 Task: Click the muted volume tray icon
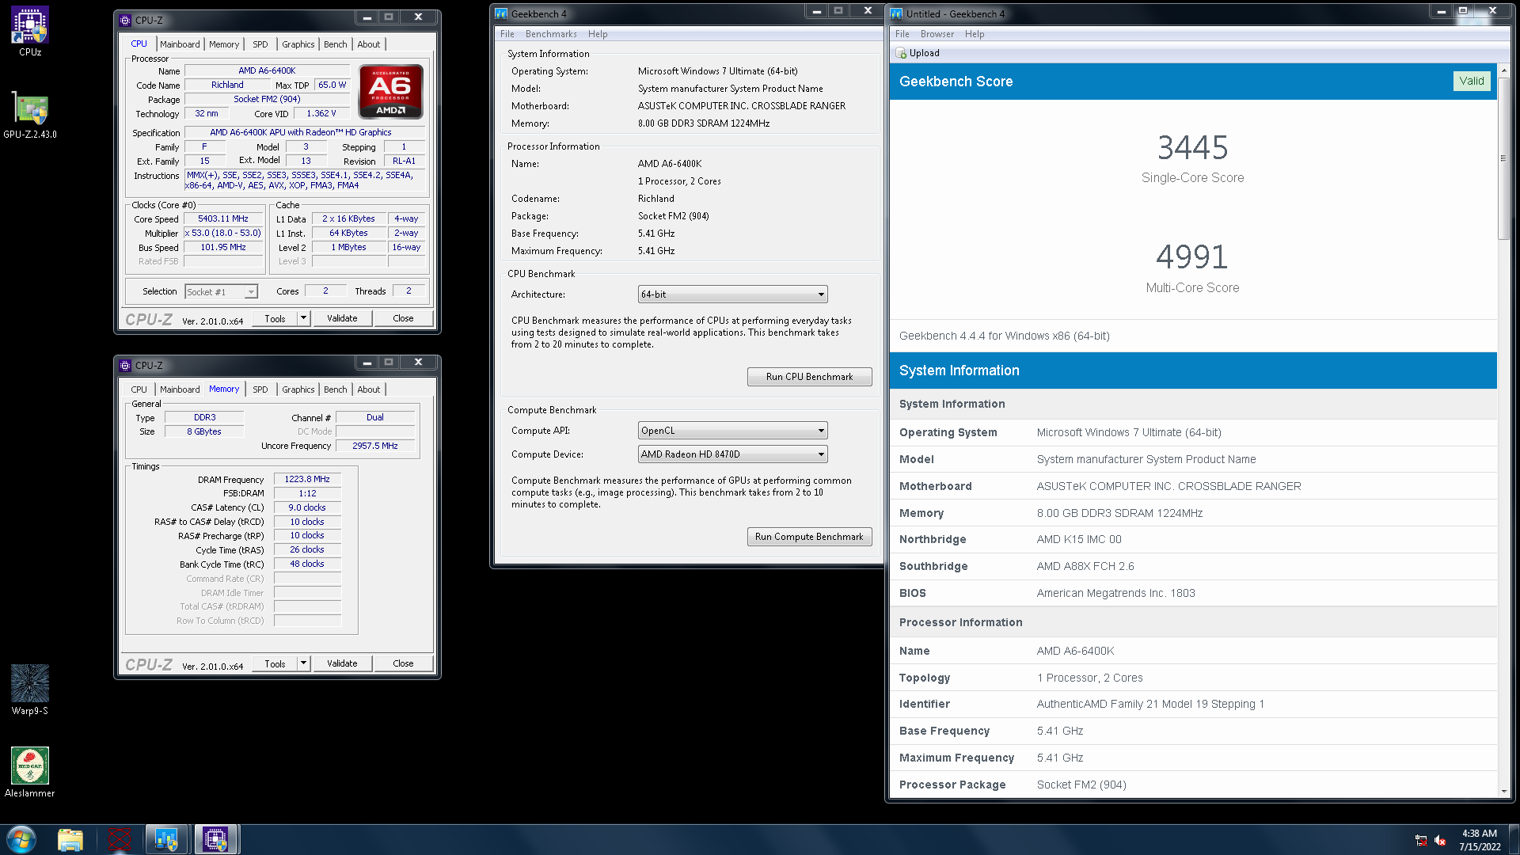point(1440,840)
